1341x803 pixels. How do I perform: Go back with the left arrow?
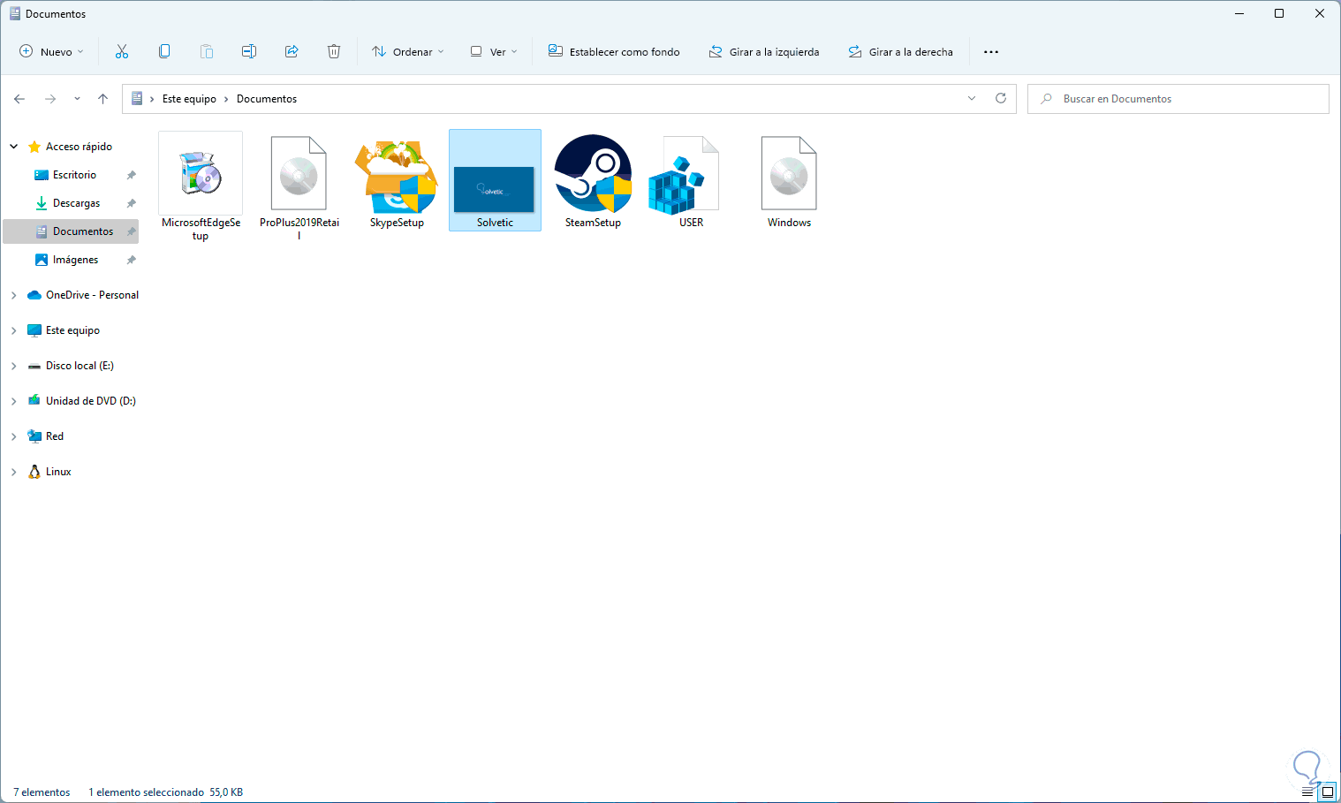(x=19, y=99)
